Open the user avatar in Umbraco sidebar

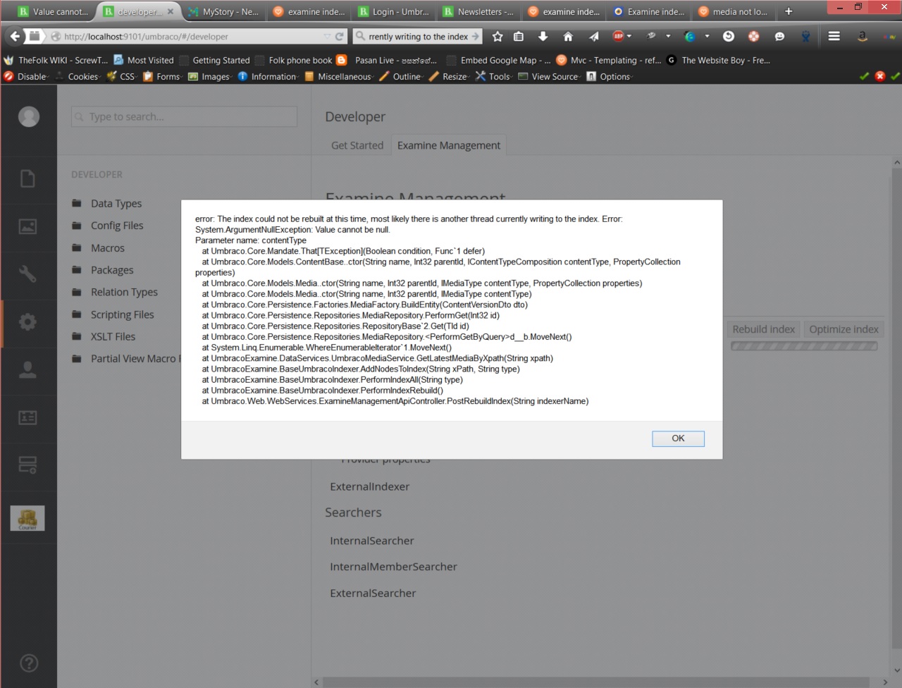pyautogui.click(x=29, y=116)
